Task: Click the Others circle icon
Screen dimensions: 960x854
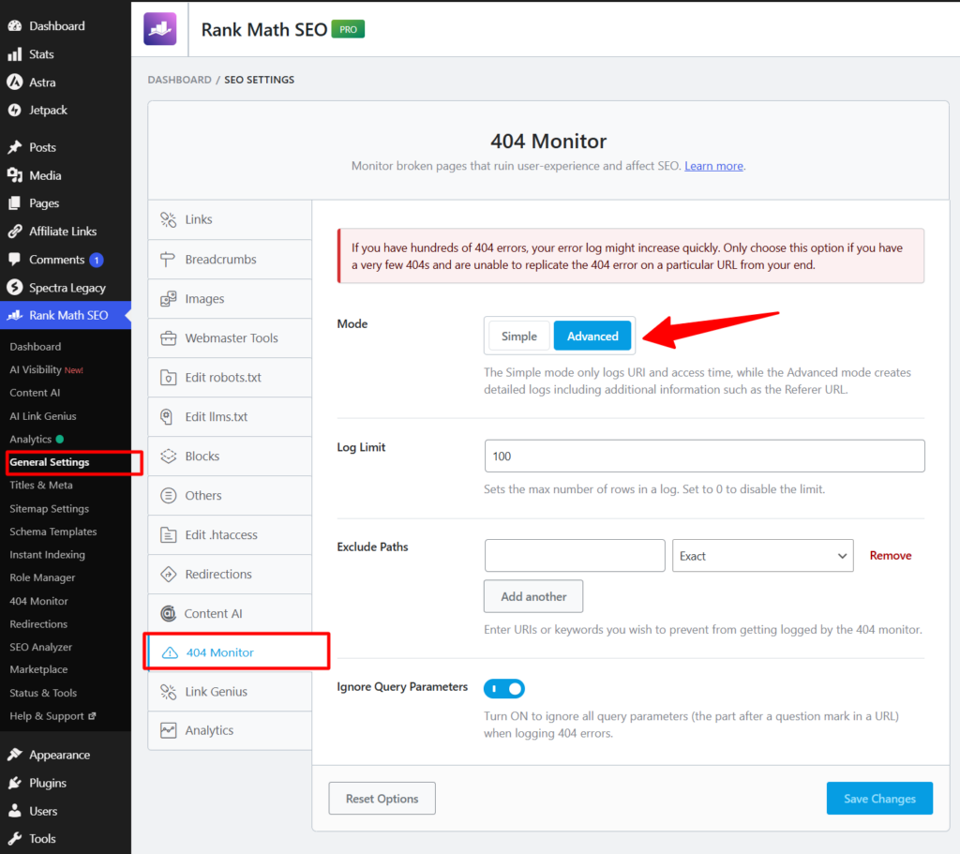Action: (x=168, y=495)
